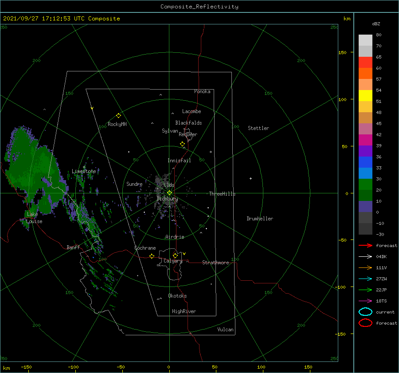Click the RedDeer city label
This screenshot has height=373, width=399.
(188, 134)
